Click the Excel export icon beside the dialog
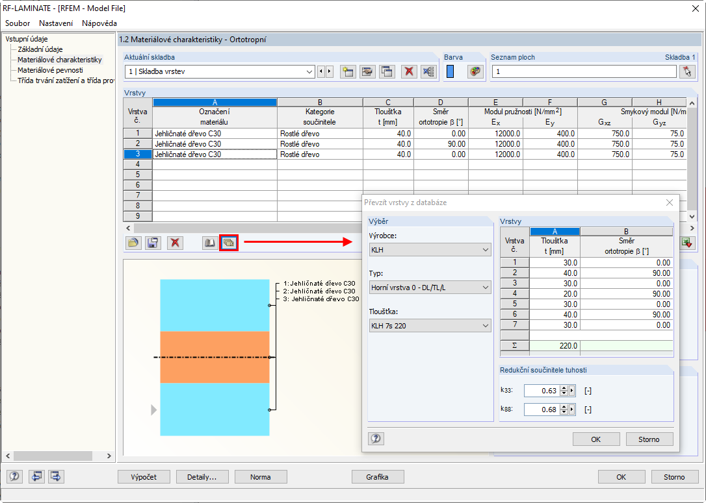Viewport: 706px width, 503px height. [686, 243]
